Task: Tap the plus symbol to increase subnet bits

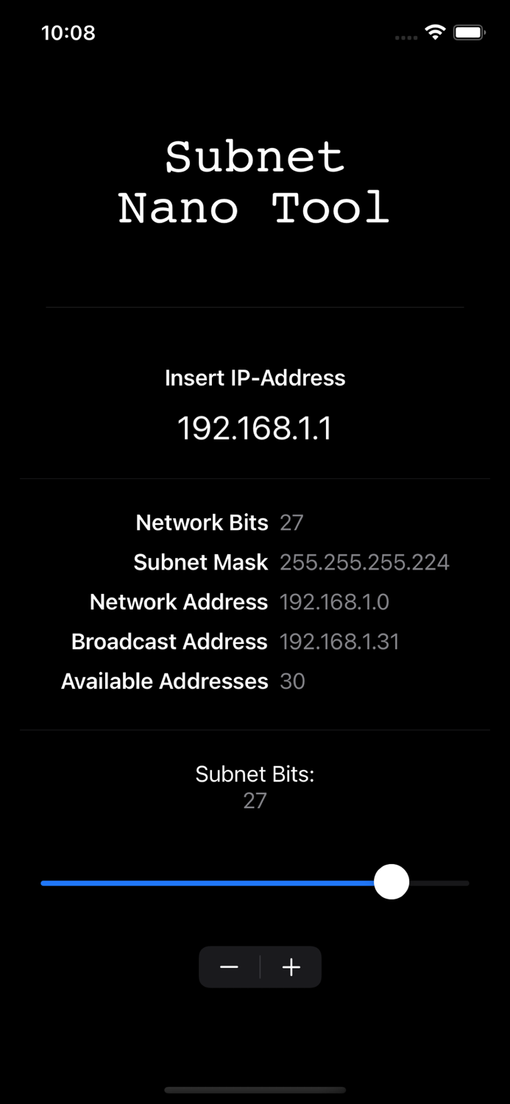Action: (291, 967)
